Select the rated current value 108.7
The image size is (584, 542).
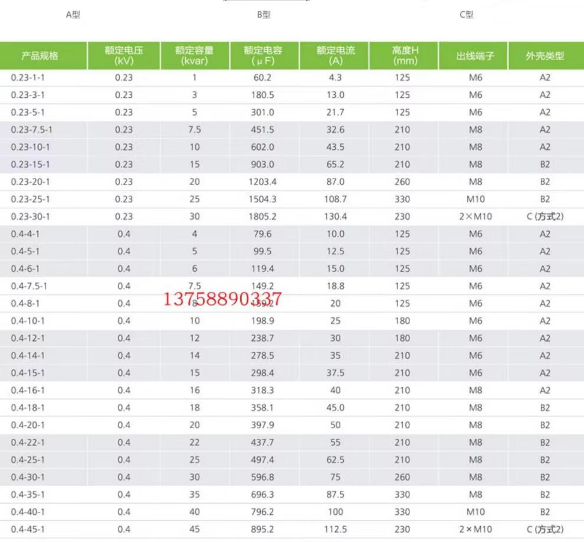pyautogui.click(x=335, y=199)
